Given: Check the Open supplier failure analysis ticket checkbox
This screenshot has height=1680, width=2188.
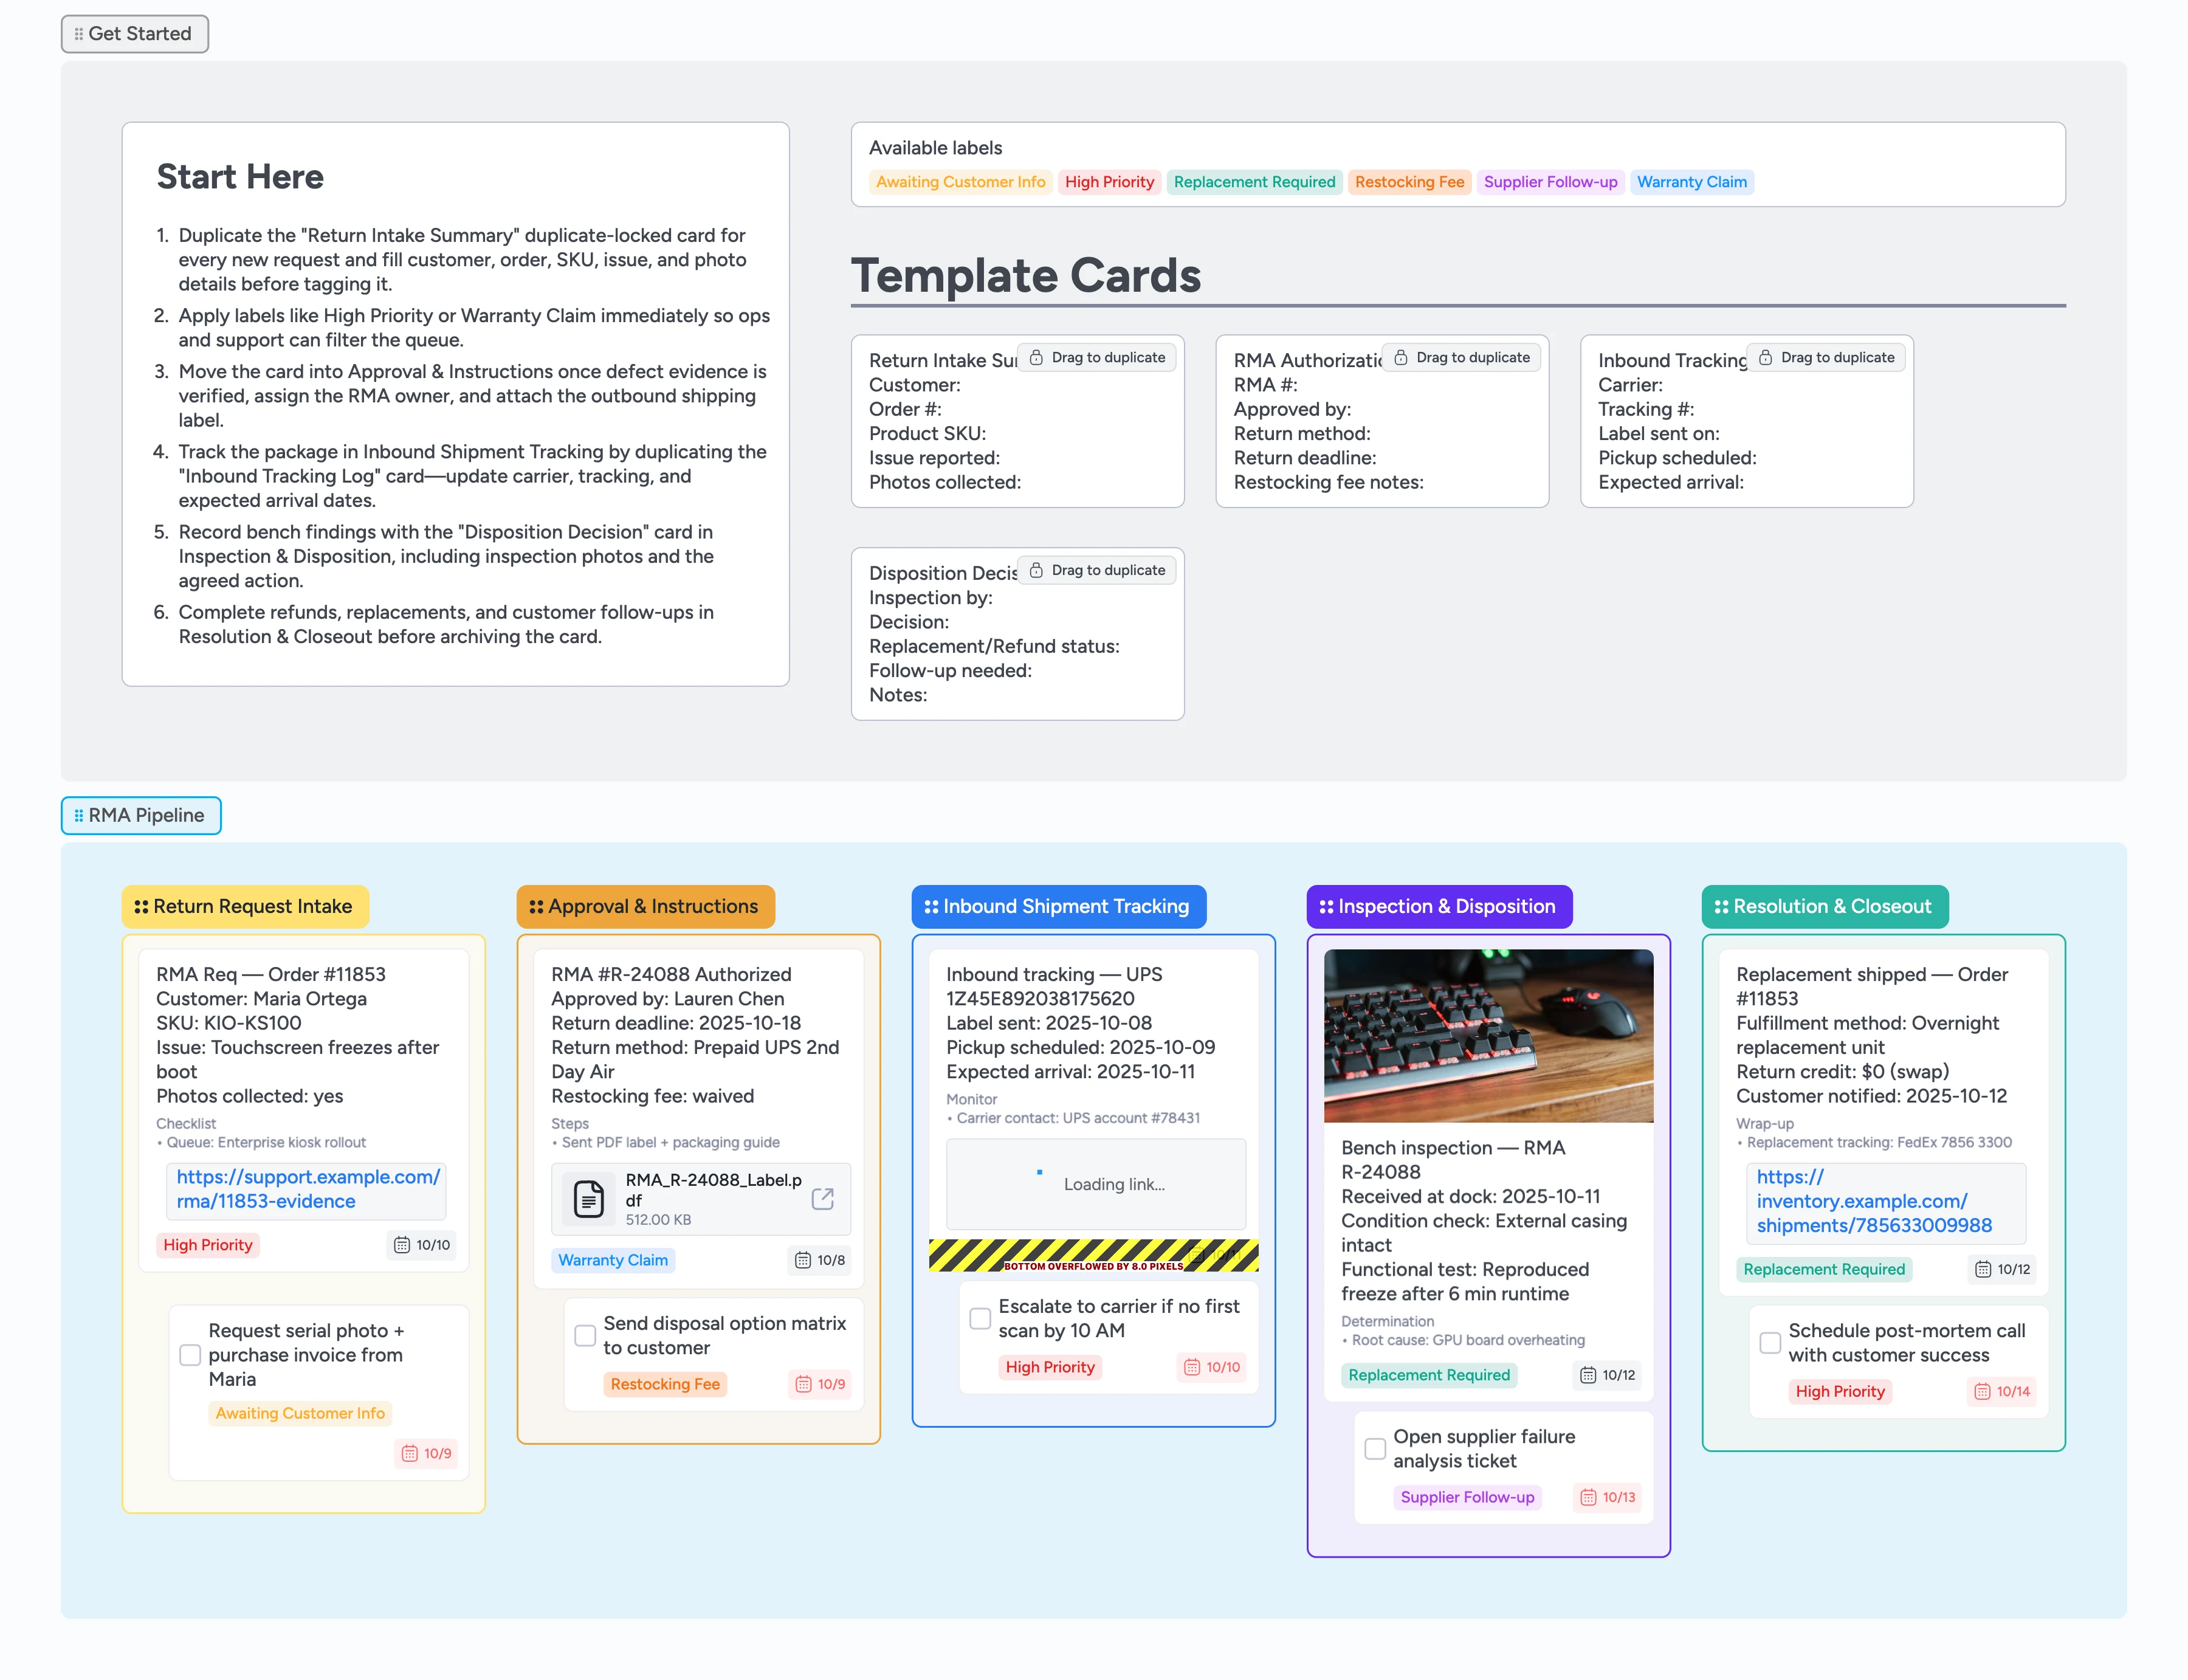Looking at the screenshot, I should pos(1376,1448).
